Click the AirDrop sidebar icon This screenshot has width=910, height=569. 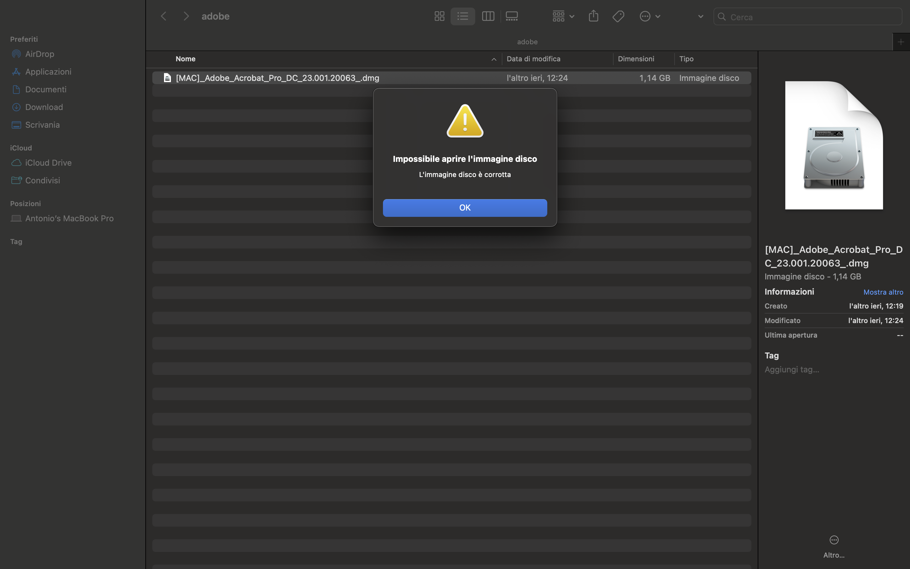click(16, 54)
